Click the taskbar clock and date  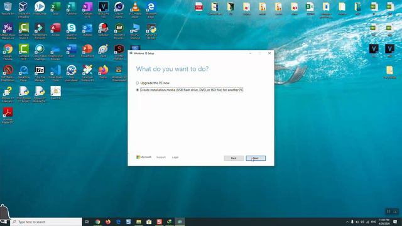coord(384,222)
